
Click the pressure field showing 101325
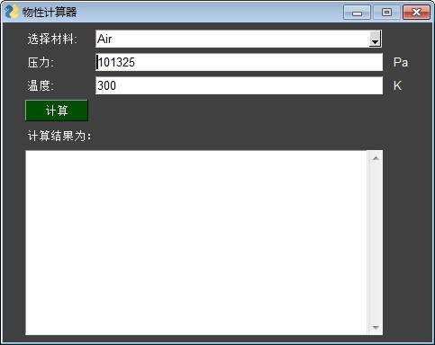239,62
